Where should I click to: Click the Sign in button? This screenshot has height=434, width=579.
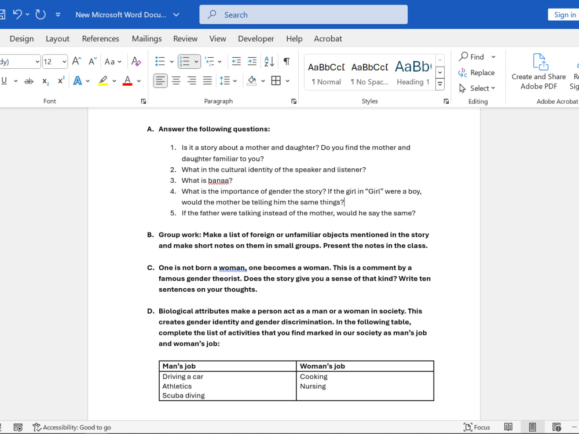(564, 15)
